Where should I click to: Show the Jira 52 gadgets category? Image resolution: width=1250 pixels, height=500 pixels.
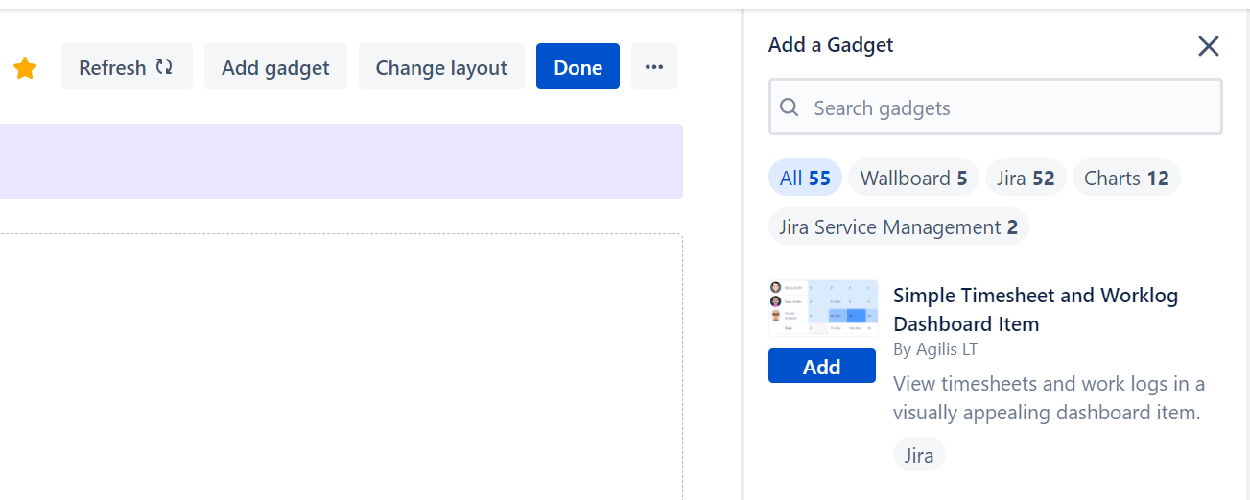pos(1026,179)
